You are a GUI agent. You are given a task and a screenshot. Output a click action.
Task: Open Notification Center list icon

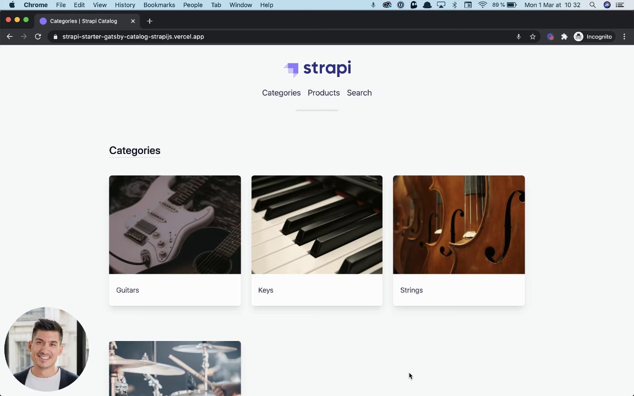coord(620,5)
